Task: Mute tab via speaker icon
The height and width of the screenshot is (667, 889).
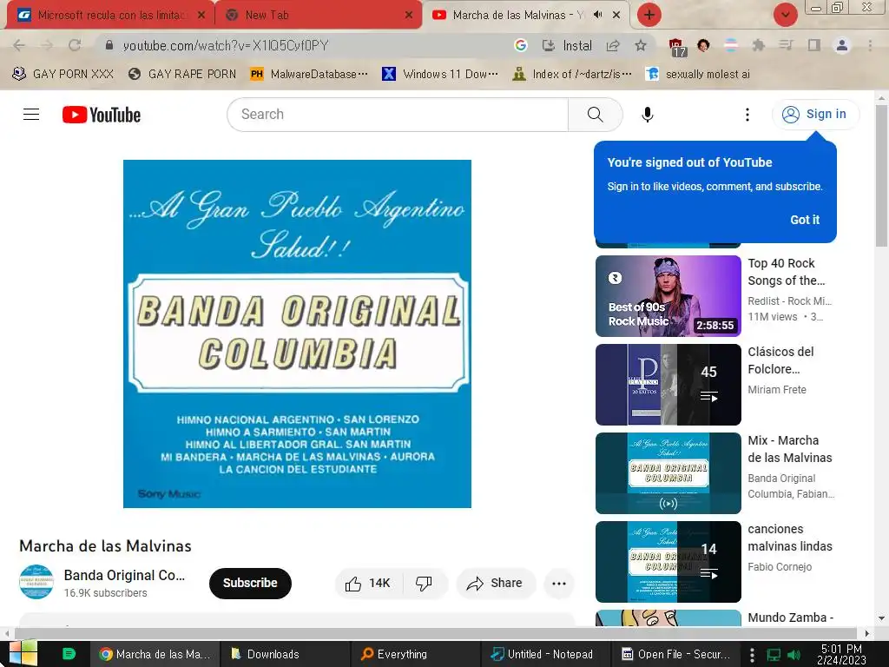Action: pos(597,15)
